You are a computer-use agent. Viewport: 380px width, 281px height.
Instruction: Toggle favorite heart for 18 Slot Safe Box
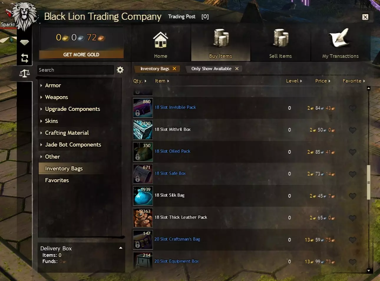[353, 174]
